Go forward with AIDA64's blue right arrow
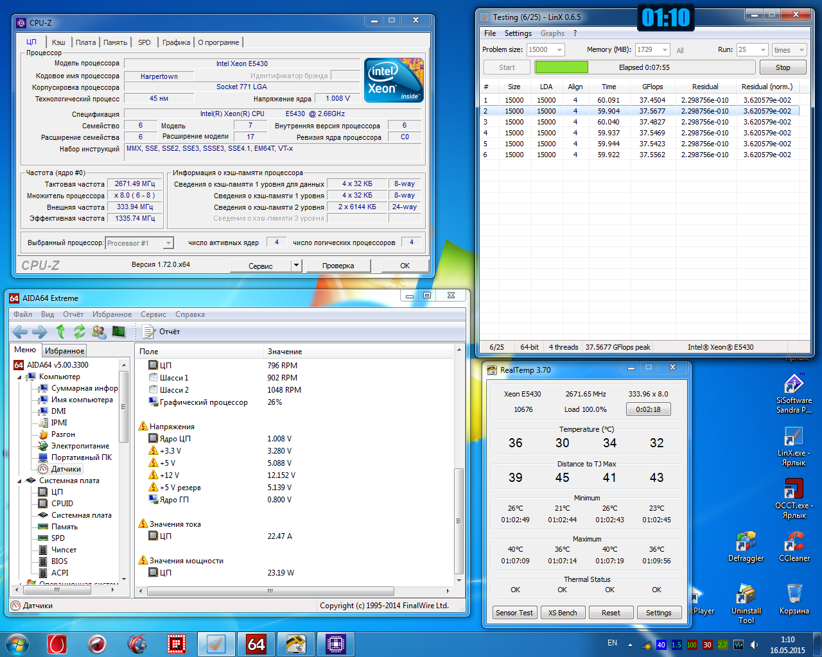822x657 pixels. click(39, 332)
